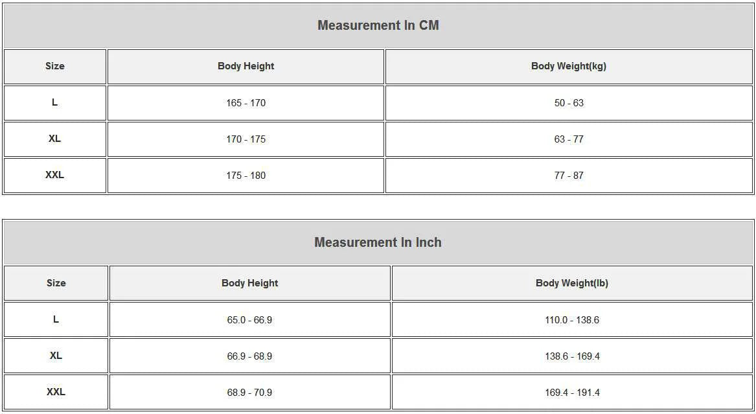Click the 110.0 - 138.6 weight cell
Image resolution: width=756 pixels, height=414 pixels.
(x=572, y=319)
